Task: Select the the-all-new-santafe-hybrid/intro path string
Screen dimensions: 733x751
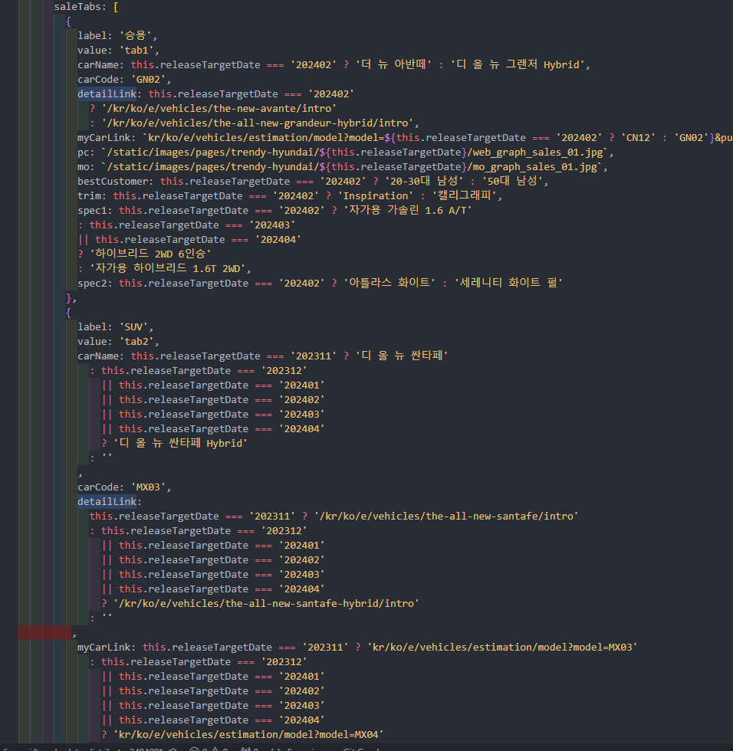Action: tap(266, 604)
